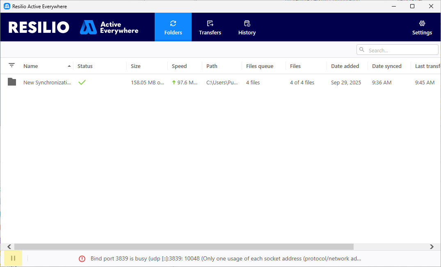Click the red bind port error icon
This screenshot has width=441, height=267.
82,259
